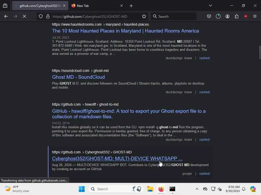Screen dimensions: 261x195
Task: Open new tab with plus button
Action: point(131,6)
